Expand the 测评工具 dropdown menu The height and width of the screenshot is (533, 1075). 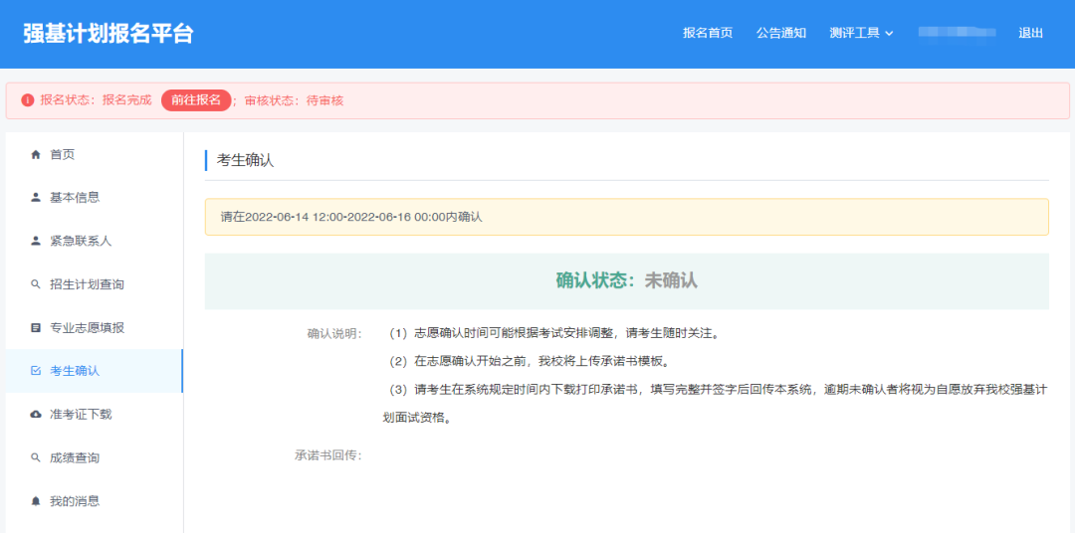coord(855,33)
